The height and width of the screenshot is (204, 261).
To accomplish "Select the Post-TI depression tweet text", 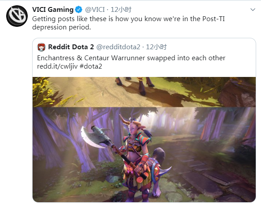I will (x=129, y=23).
